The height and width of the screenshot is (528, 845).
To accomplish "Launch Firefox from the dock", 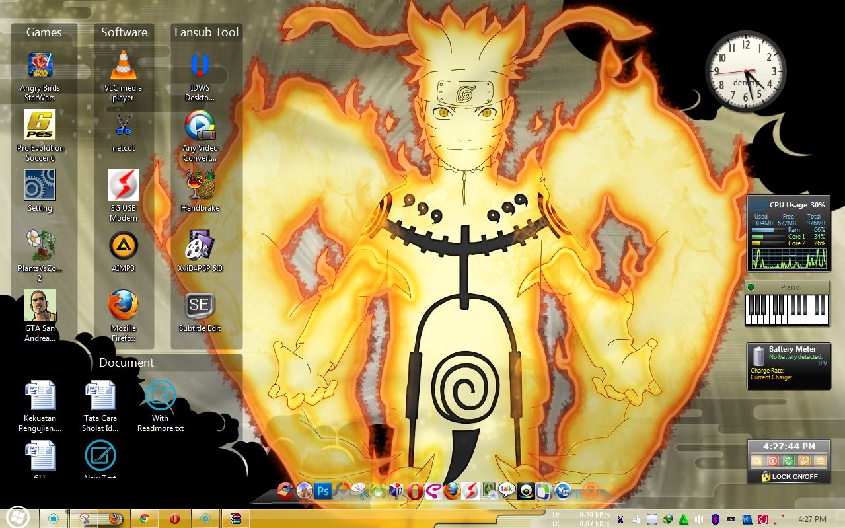I will click(x=452, y=491).
